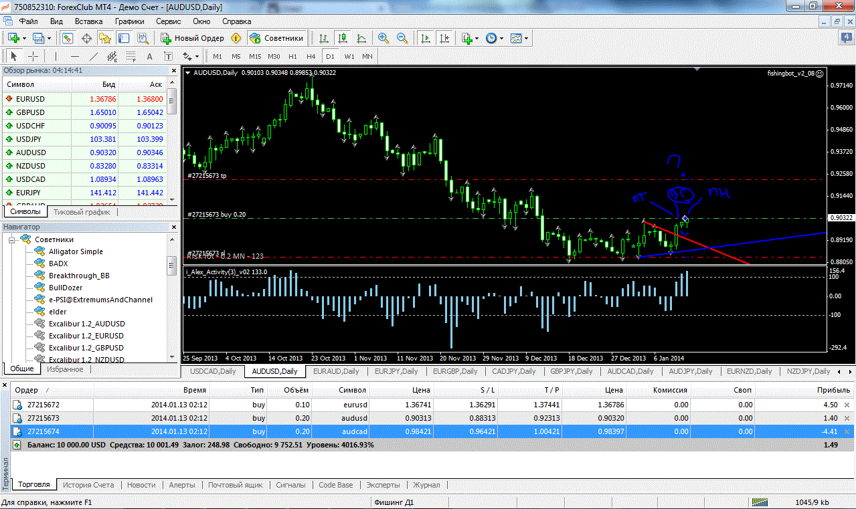The height and width of the screenshot is (509, 856).
Task: Click the Новый Ордер button
Action: [192, 38]
